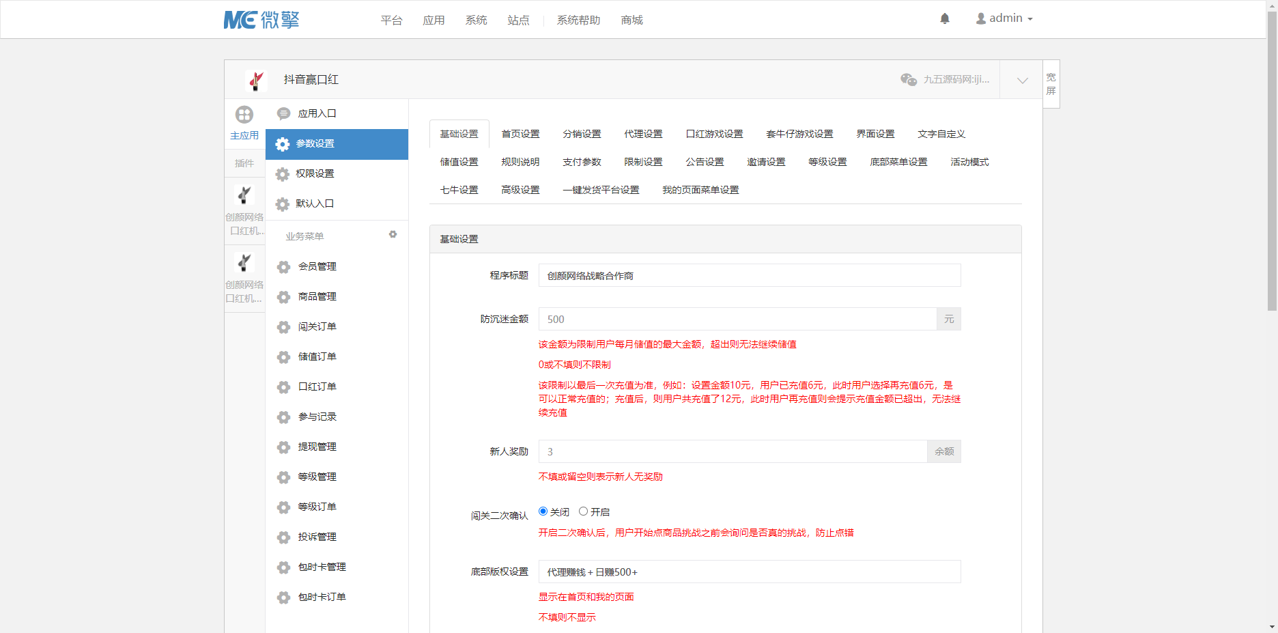Screen dimensions: 1278x633
Task: Open the 系统帮助 menu
Action: tap(577, 20)
